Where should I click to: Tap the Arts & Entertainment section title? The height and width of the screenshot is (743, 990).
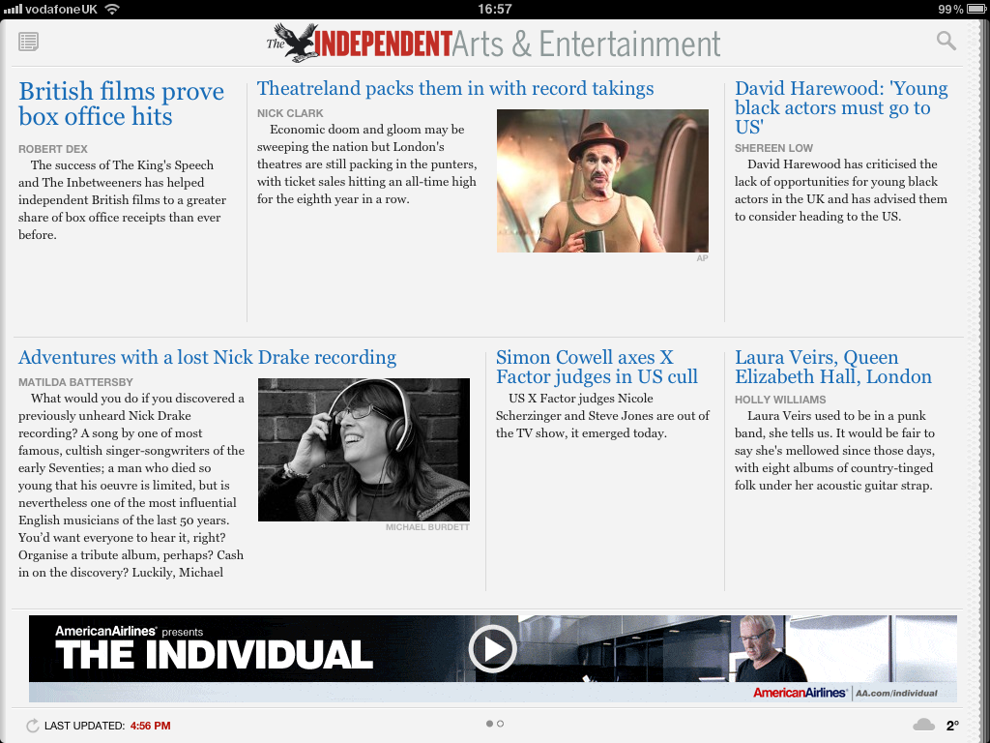coord(587,44)
